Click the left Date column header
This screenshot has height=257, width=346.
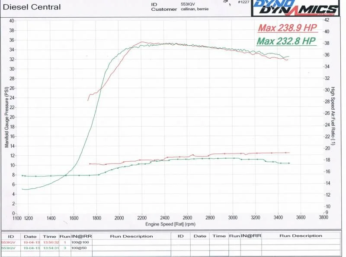pyautogui.click(x=30, y=236)
